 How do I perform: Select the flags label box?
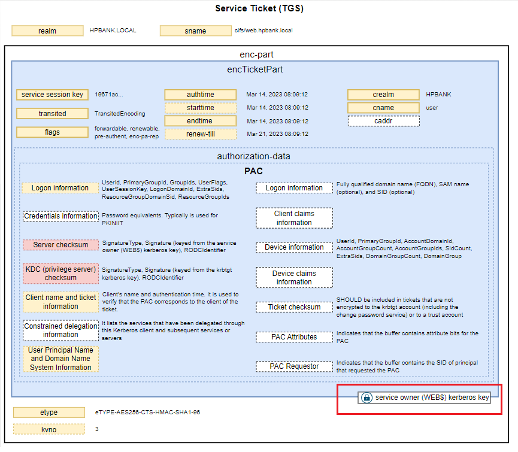click(x=52, y=132)
